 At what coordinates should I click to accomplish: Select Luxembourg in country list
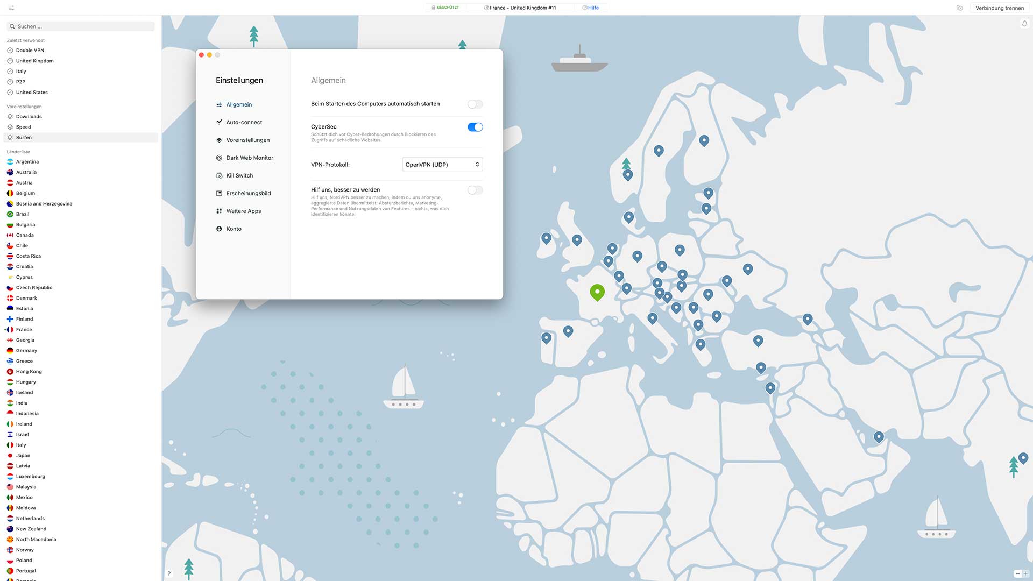coord(81,477)
